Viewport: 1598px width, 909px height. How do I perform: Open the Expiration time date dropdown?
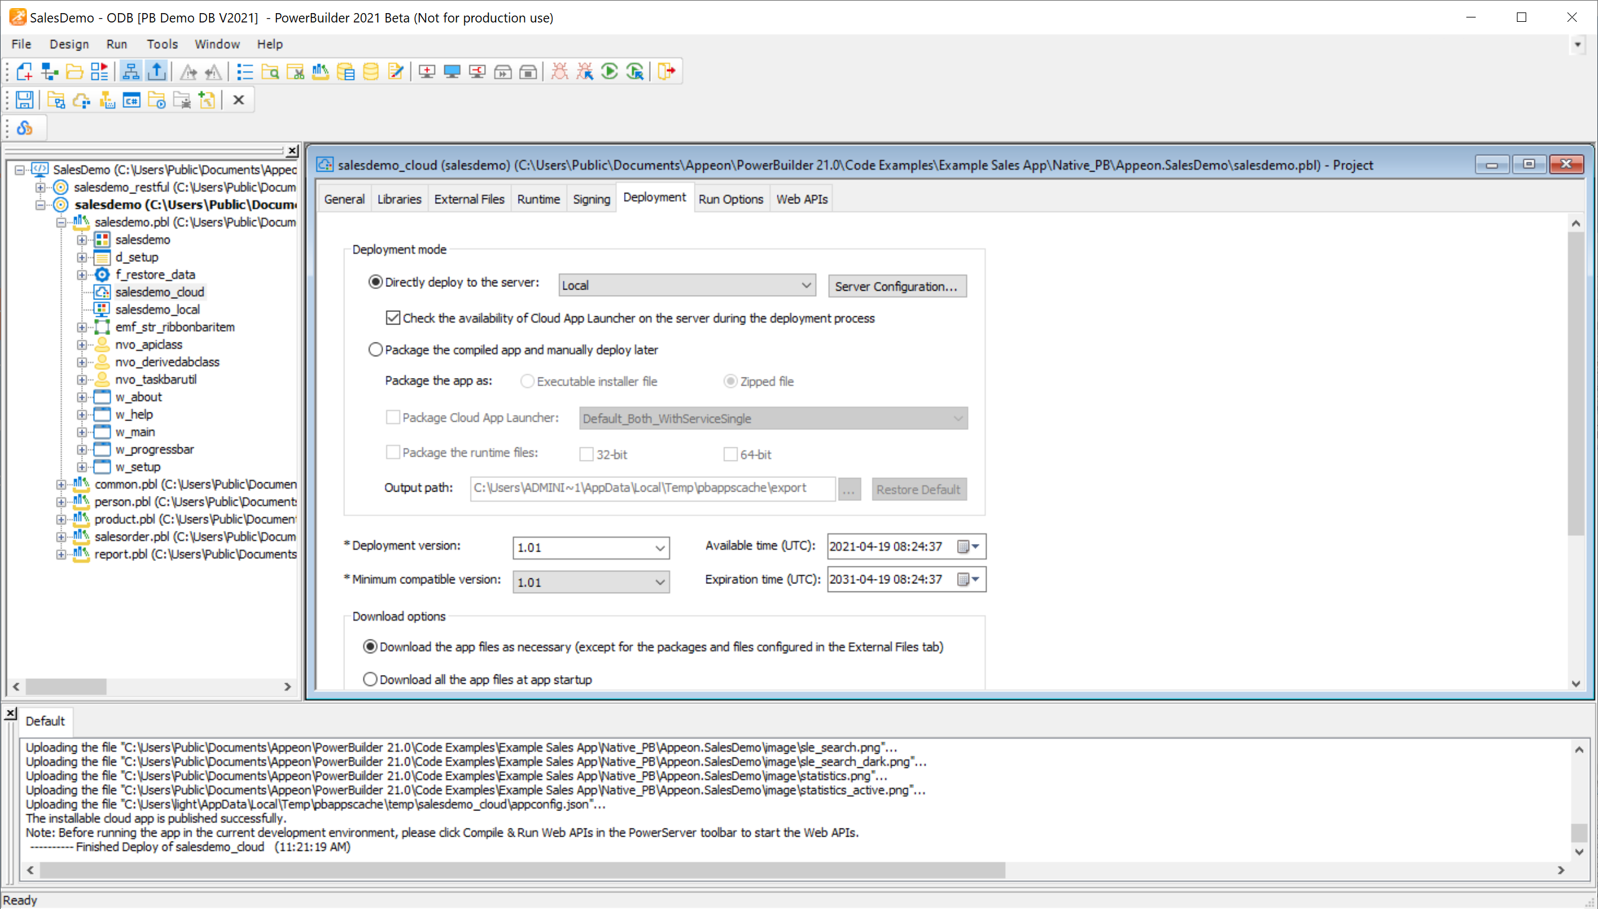[970, 580]
